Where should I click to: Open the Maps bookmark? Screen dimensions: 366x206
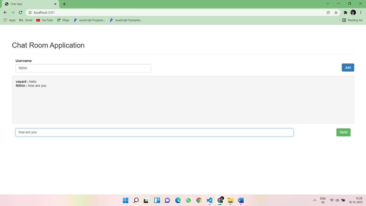pos(63,20)
